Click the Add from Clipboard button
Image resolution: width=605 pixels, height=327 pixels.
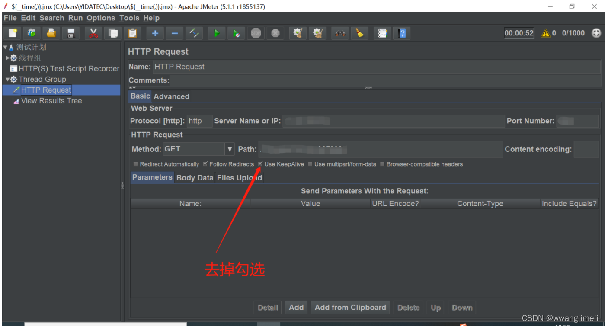pyautogui.click(x=350, y=308)
